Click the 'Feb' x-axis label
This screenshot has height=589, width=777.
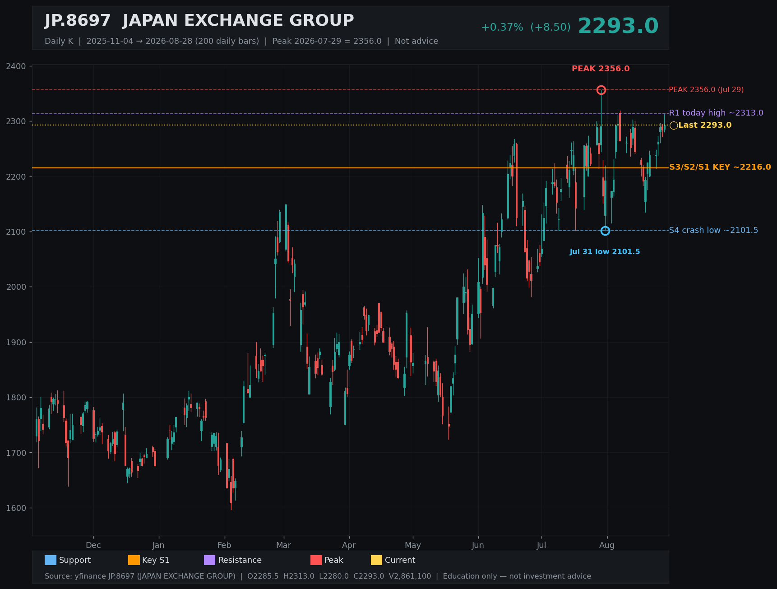point(224,545)
